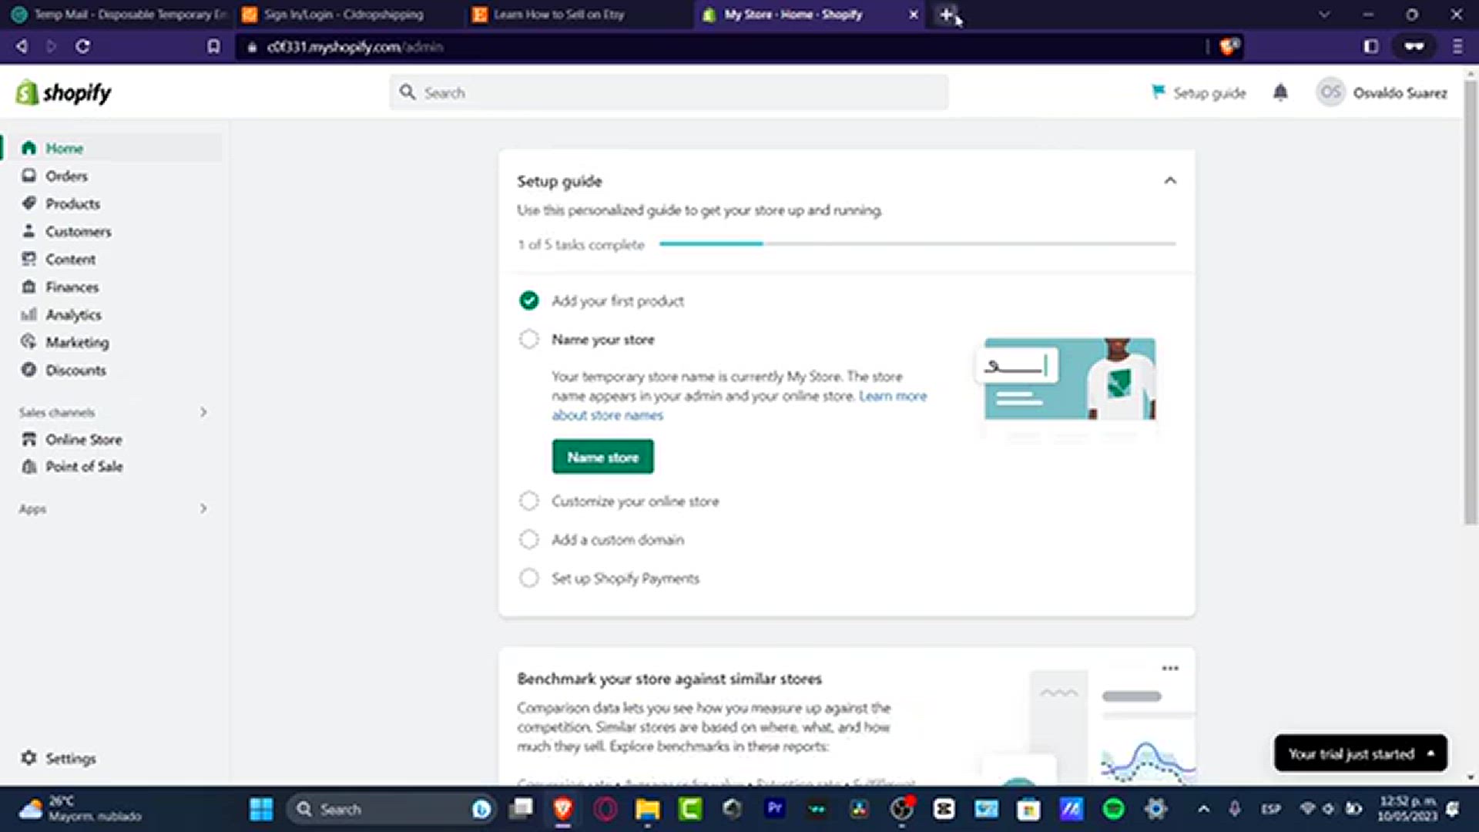This screenshot has height=832, width=1479.
Task: Open Spotify from taskbar
Action: coord(1113,809)
